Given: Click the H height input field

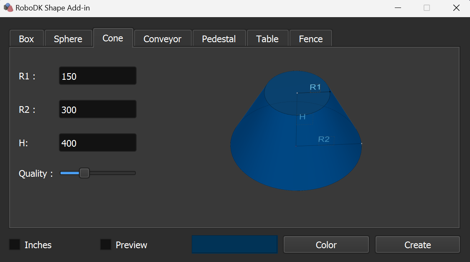Looking at the screenshot, I should point(98,143).
